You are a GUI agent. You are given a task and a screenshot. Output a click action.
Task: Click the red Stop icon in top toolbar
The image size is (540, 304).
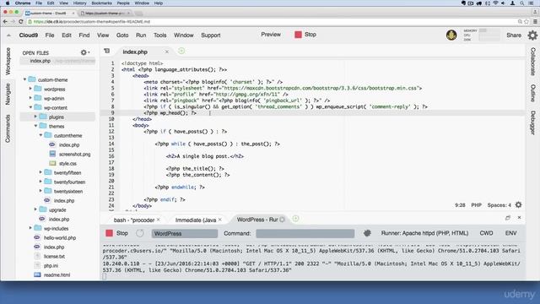298,35
